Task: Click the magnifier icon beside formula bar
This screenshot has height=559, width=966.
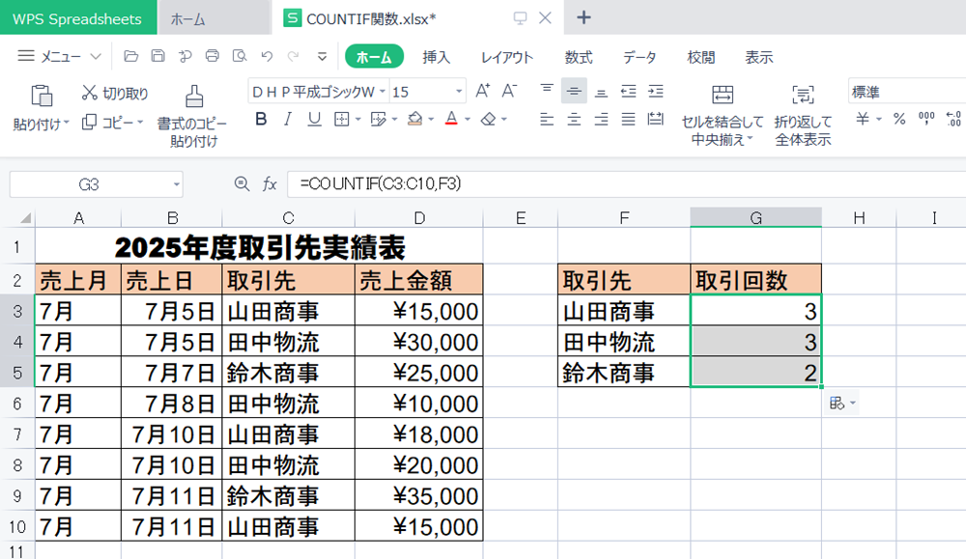Action: pos(242,183)
